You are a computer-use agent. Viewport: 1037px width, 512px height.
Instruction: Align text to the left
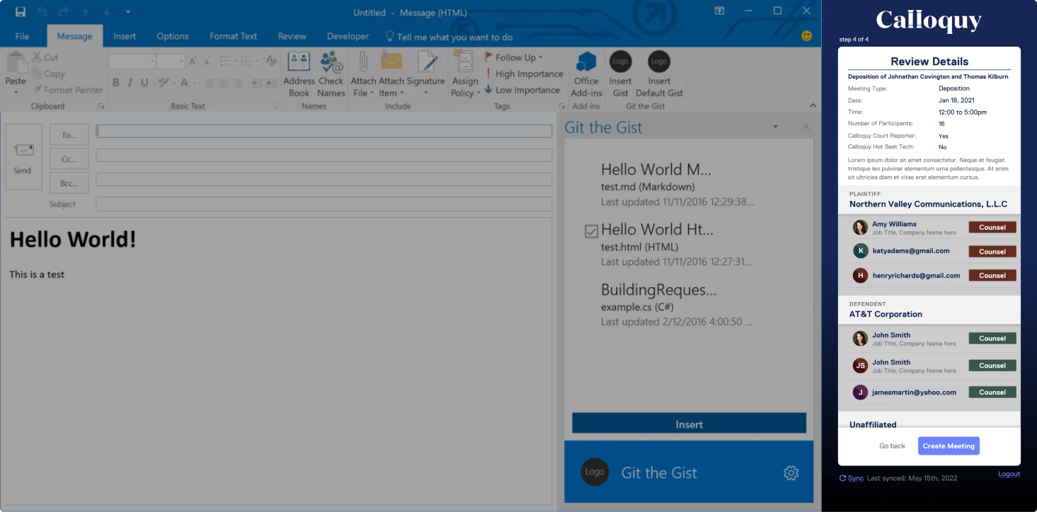pos(210,83)
